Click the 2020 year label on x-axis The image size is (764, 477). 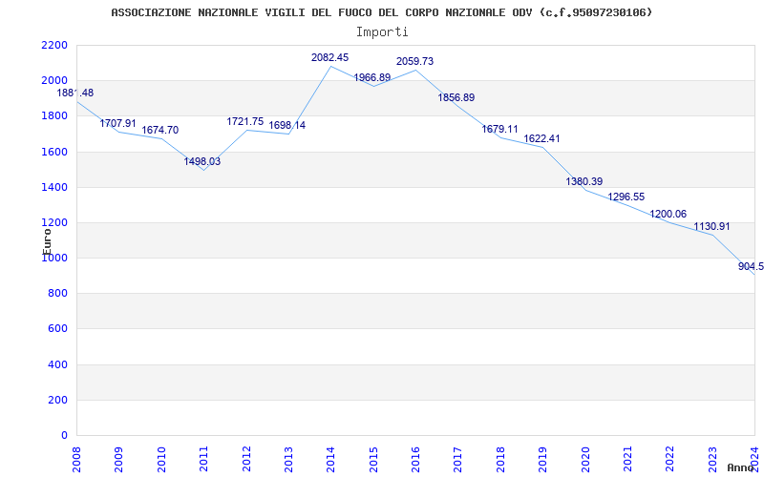pos(585,459)
